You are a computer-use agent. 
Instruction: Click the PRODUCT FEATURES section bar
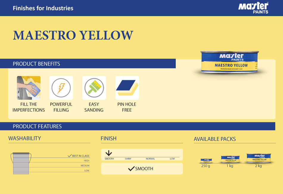click(x=138, y=126)
